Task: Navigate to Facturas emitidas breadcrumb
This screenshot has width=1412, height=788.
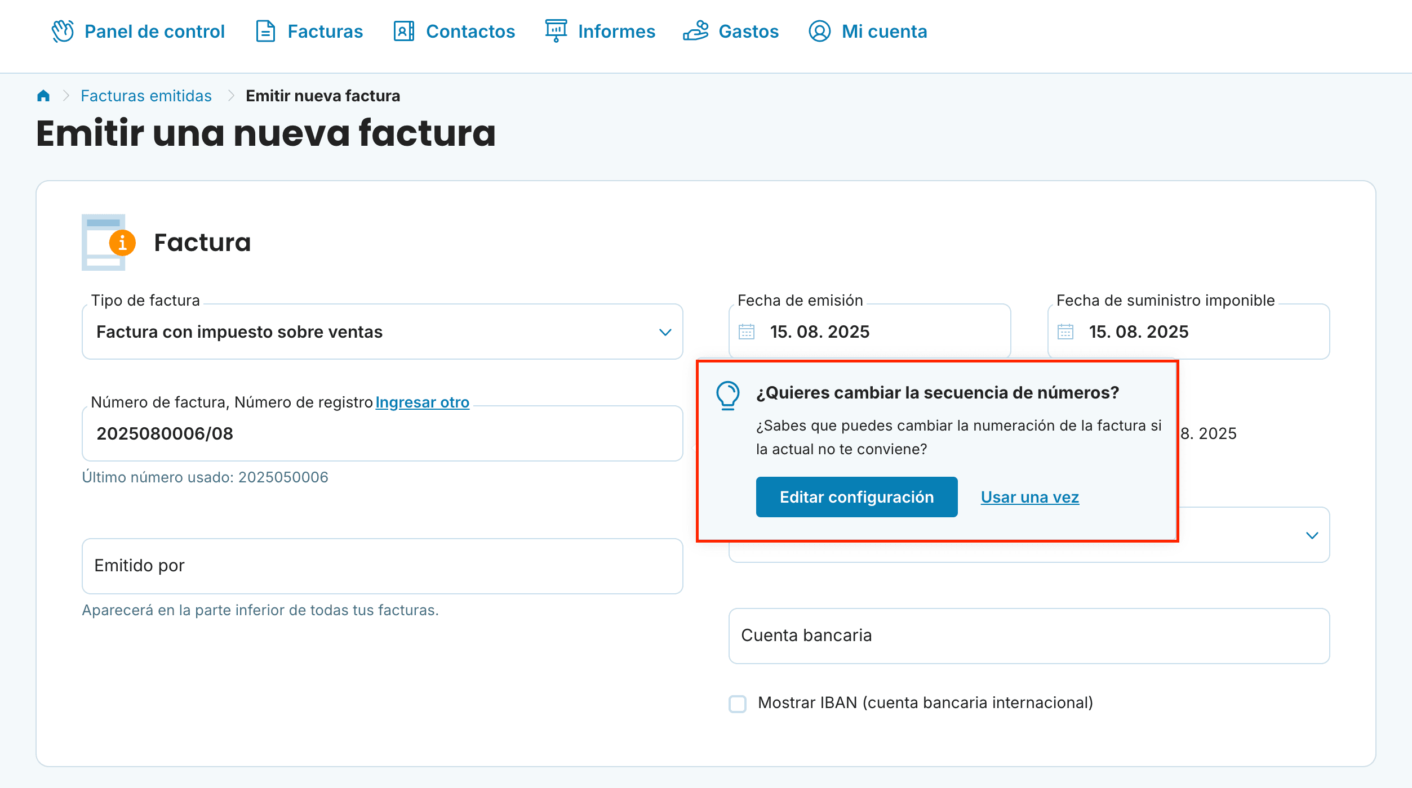Action: click(146, 96)
